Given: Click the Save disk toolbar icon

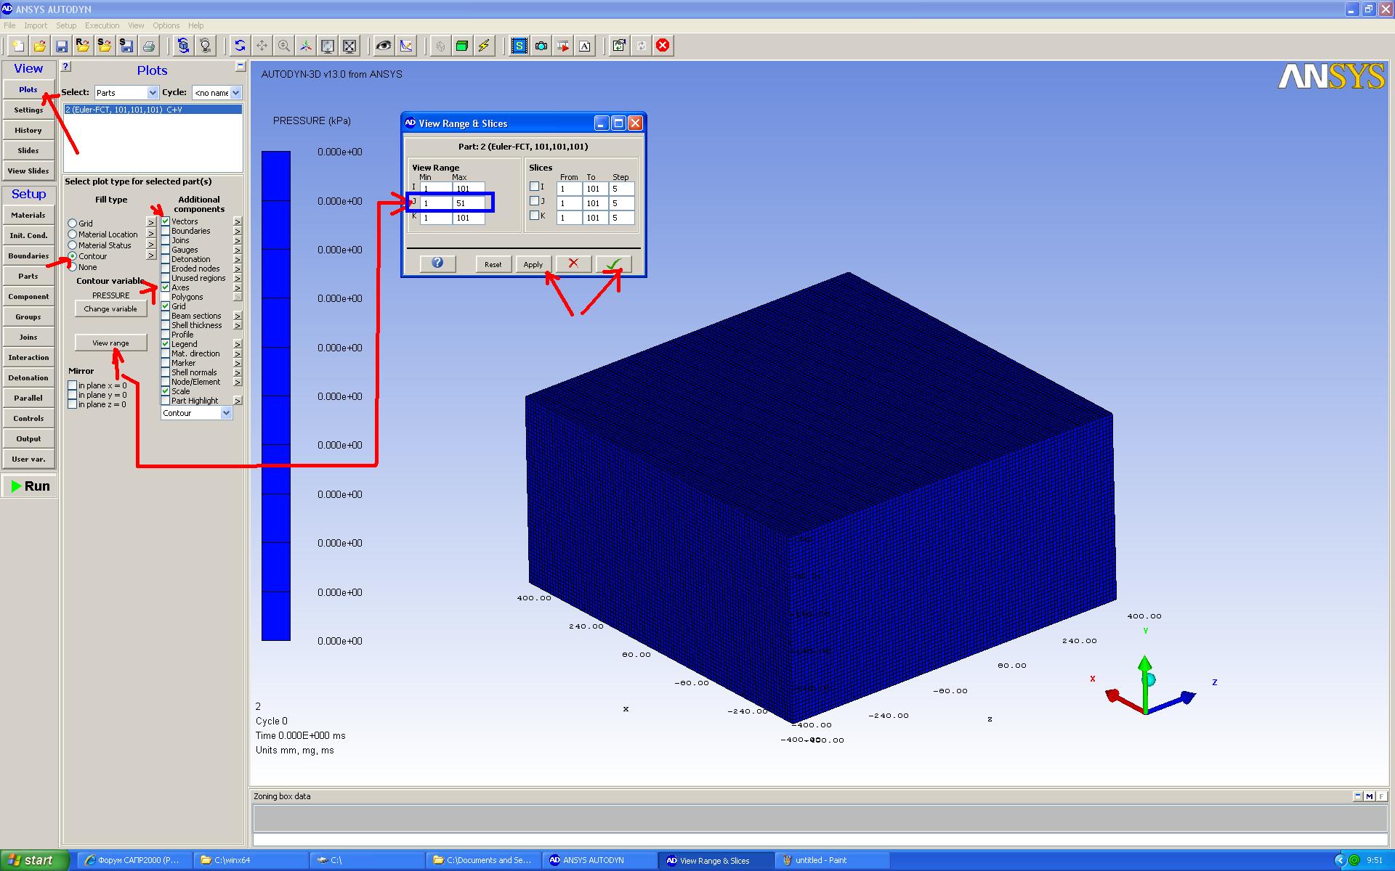Looking at the screenshot, I should pos(62,46).
